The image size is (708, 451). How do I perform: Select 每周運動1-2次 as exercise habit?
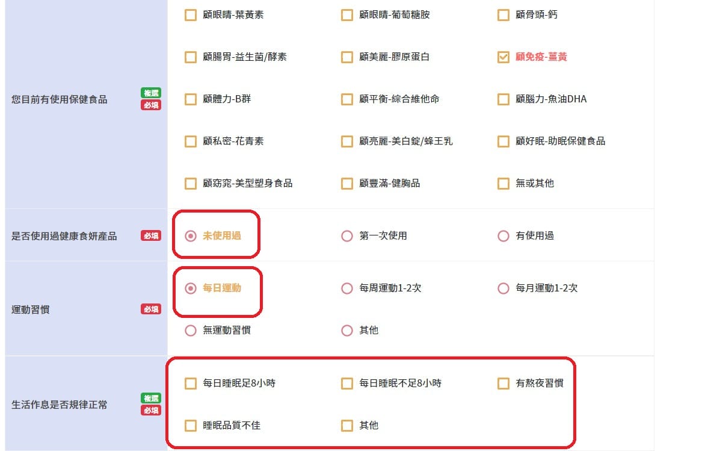pos(347,288)
